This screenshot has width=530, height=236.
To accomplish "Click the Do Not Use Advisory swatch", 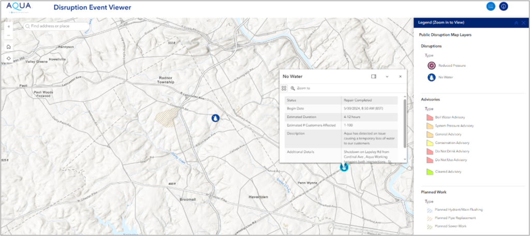I will pyautogui.click(x=430, y=160).
